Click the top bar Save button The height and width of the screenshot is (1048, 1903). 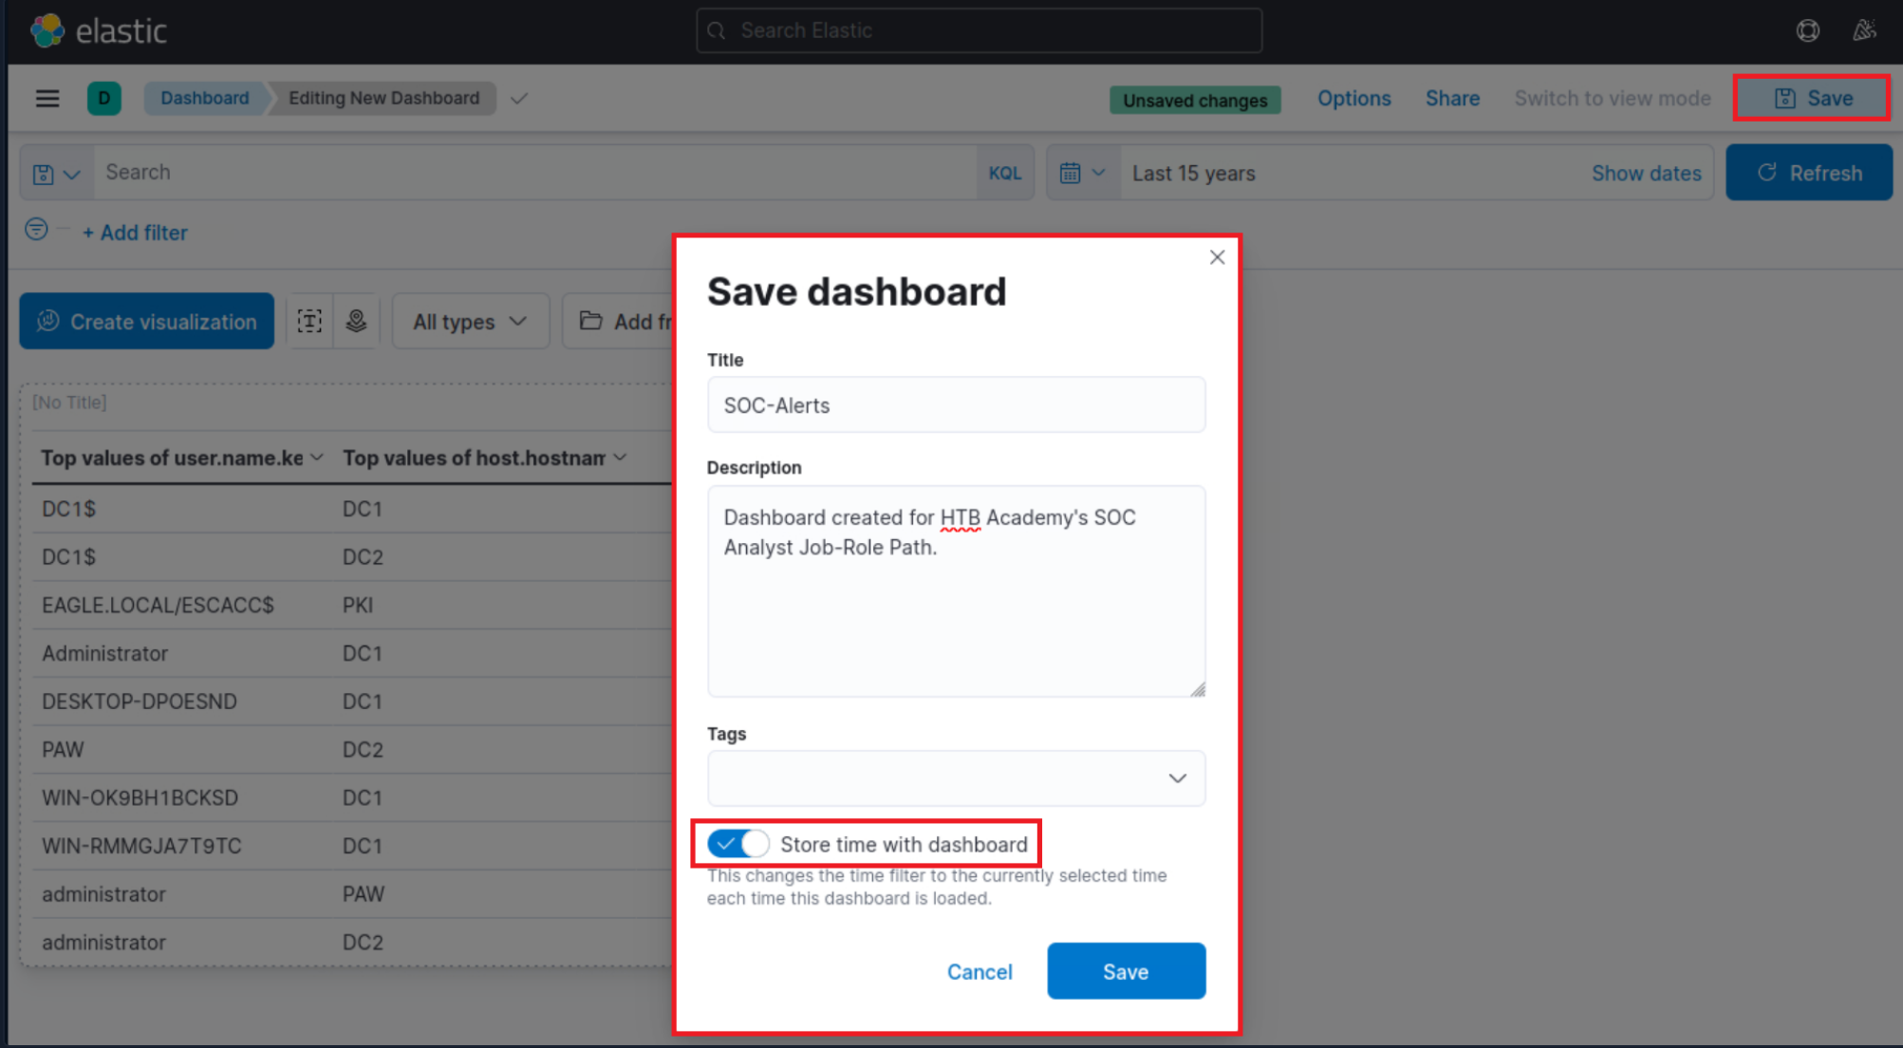(1812, 98)
